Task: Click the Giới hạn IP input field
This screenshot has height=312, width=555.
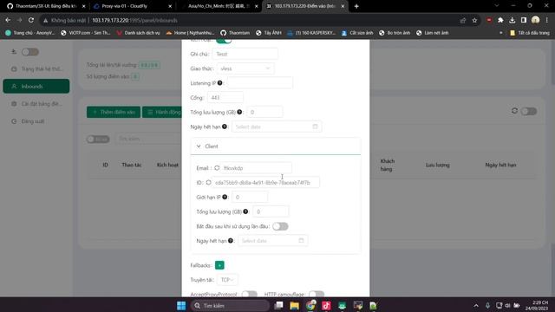Action: tap(250, 197)
